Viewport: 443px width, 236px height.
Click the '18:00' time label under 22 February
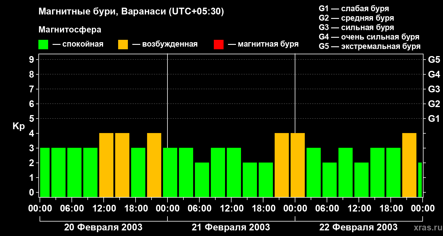click(391, 209)
